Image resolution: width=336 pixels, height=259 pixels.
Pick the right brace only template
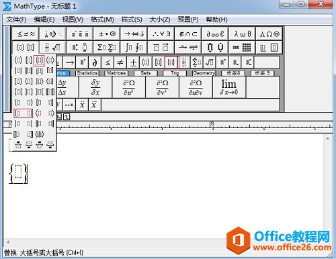coord(29,113)
